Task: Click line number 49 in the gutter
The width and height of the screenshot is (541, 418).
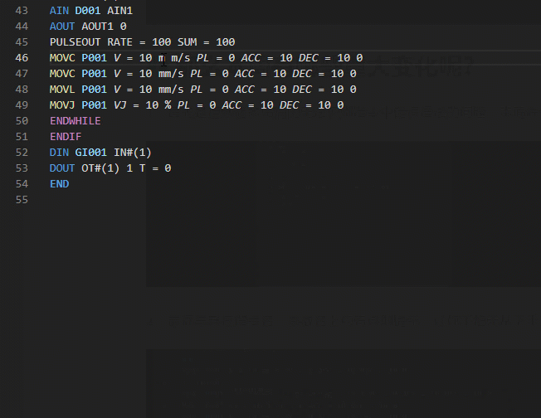Action: (22, 105)
